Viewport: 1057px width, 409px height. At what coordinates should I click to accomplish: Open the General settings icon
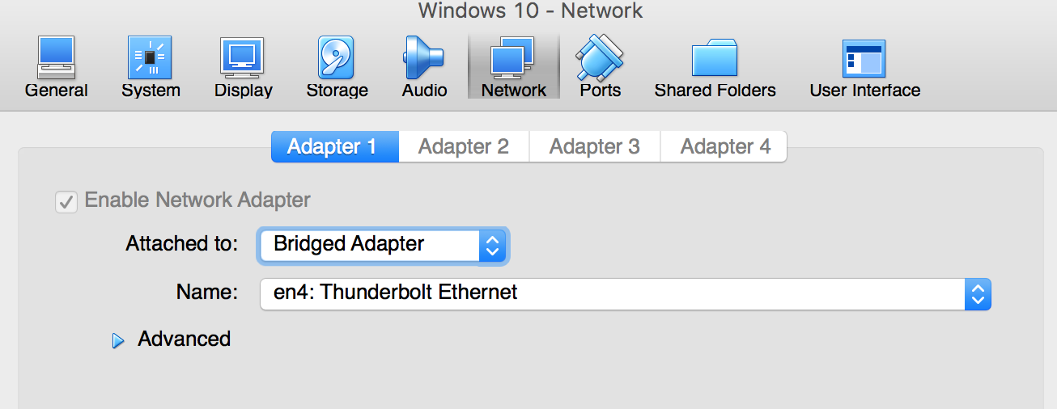coord(56,57)
